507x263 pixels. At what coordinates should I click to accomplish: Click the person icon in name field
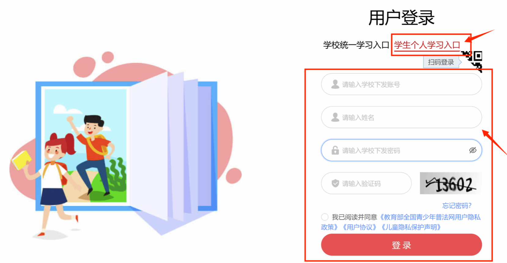(335, 117)
